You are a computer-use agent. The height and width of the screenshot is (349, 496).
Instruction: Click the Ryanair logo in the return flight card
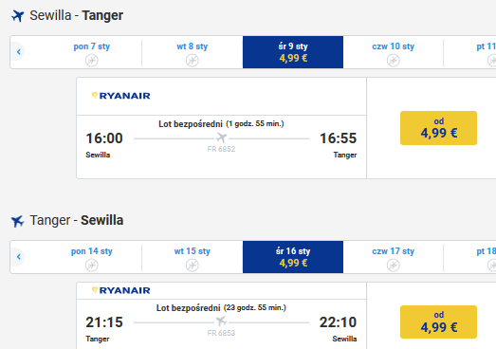coord(120,290)
